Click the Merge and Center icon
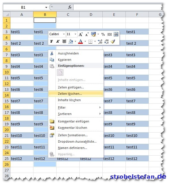This screenshot has width=169, height=185. tap(116, 34)
